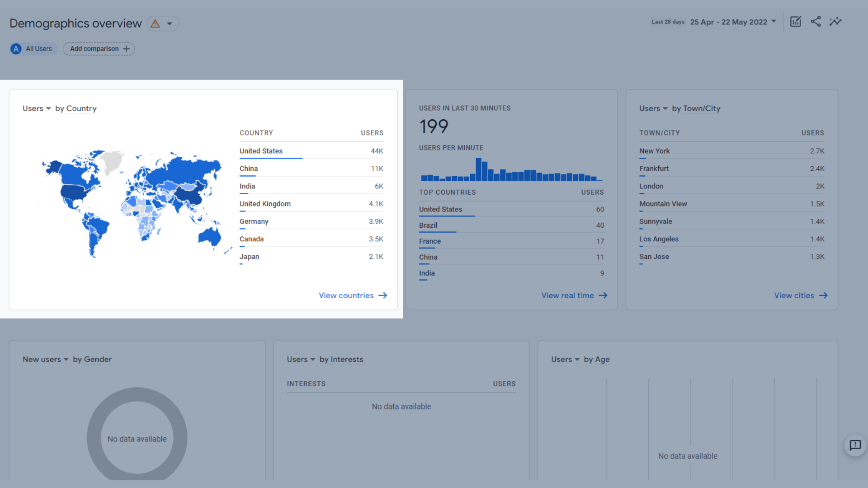Click the Demographics overview title dropdown
The width and height of the screenshot is (868, 488).
170,23
